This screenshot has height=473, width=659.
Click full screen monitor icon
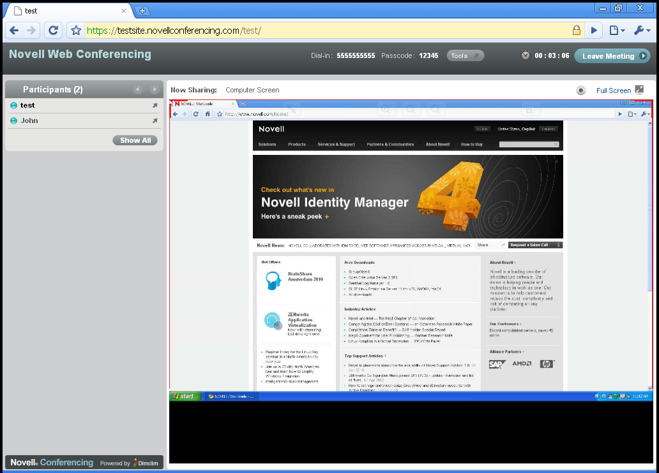[x=639, y=89]
